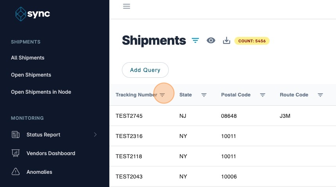
Task: Click the Sync logo icon
Action: (x=20, y=14)
